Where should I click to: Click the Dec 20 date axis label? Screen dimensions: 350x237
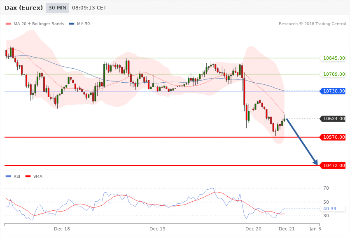(253, 229)
